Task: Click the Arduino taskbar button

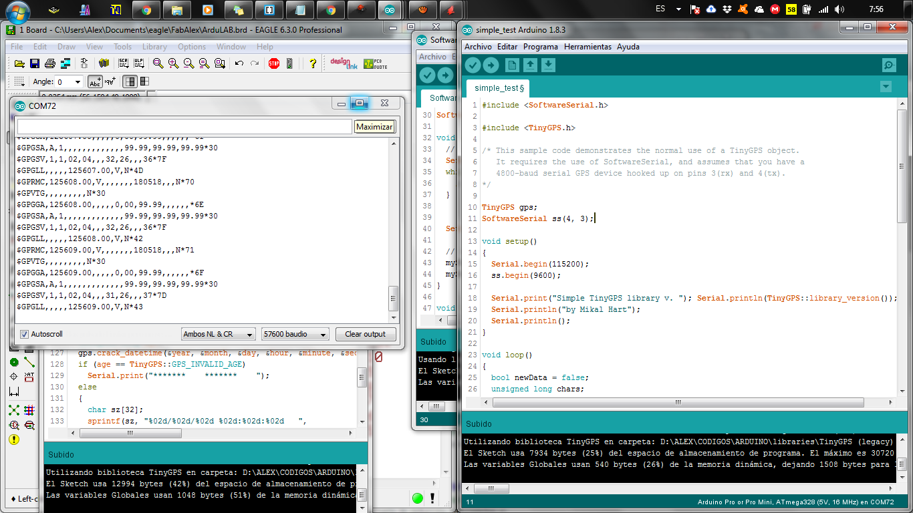Action: click(388, 10)
